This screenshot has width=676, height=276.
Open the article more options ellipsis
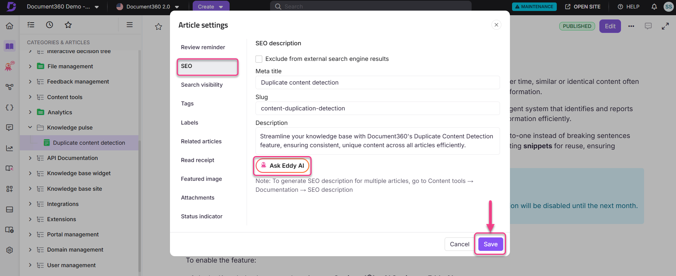point(631,26)
